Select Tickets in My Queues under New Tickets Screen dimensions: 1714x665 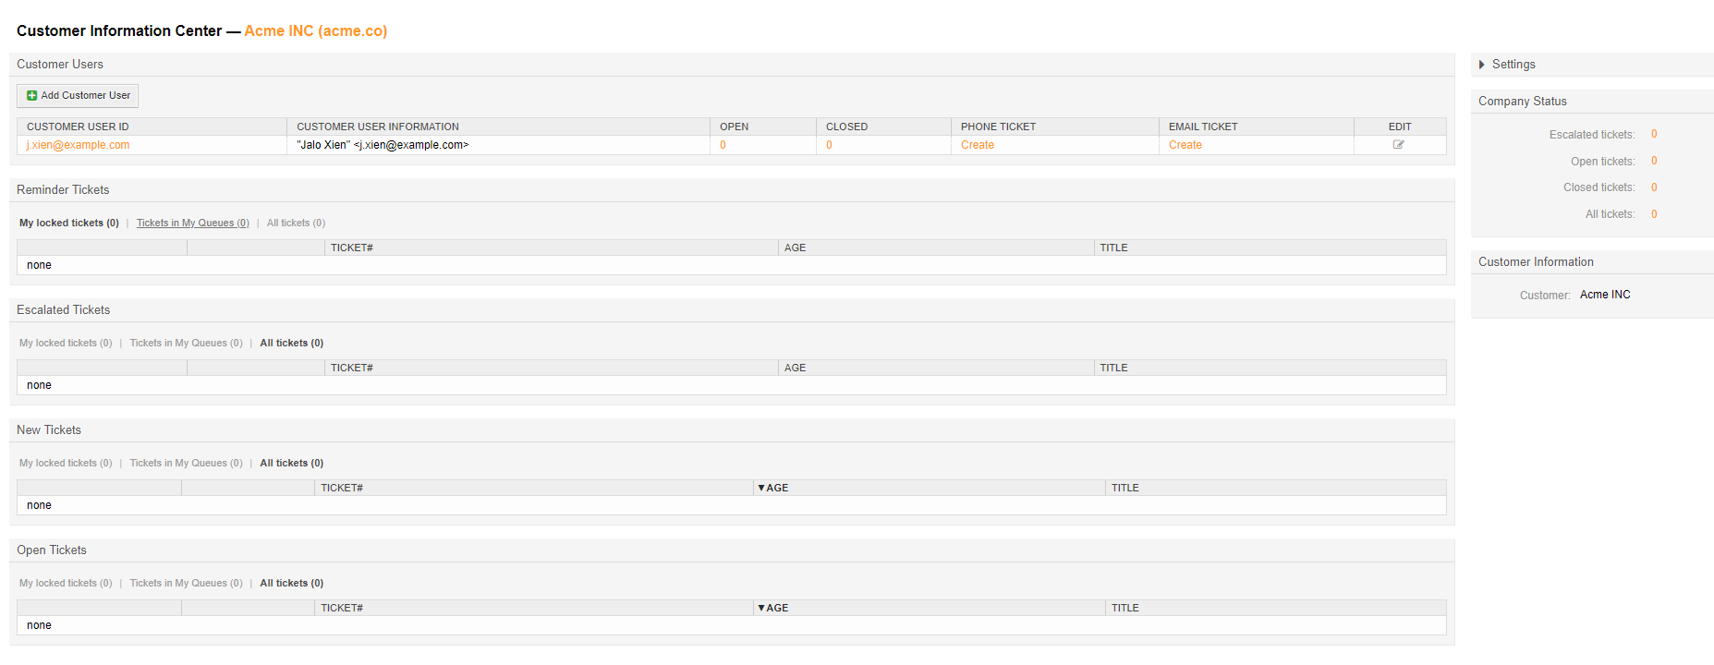coord(186,464)
